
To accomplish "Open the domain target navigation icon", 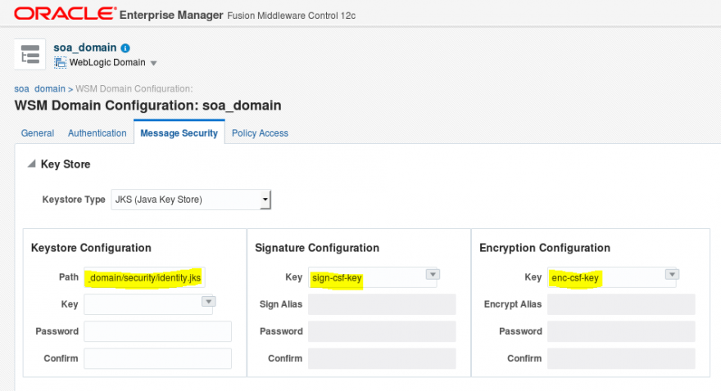I will coord(29,54).
